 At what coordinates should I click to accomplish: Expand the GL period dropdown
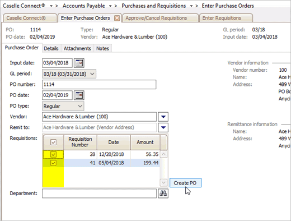tap(92, 74)
